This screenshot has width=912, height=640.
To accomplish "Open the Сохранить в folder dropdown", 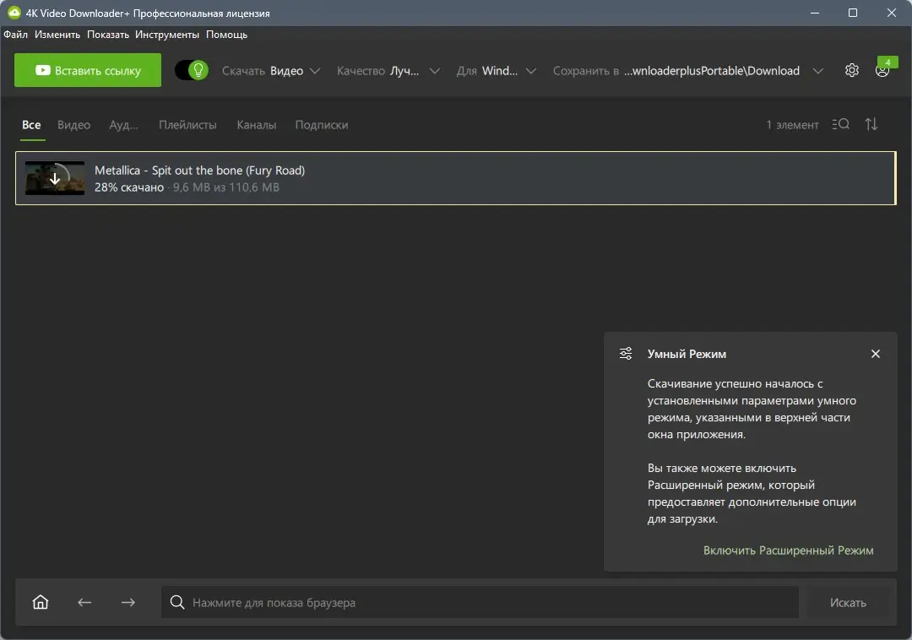I will (688, 71).
